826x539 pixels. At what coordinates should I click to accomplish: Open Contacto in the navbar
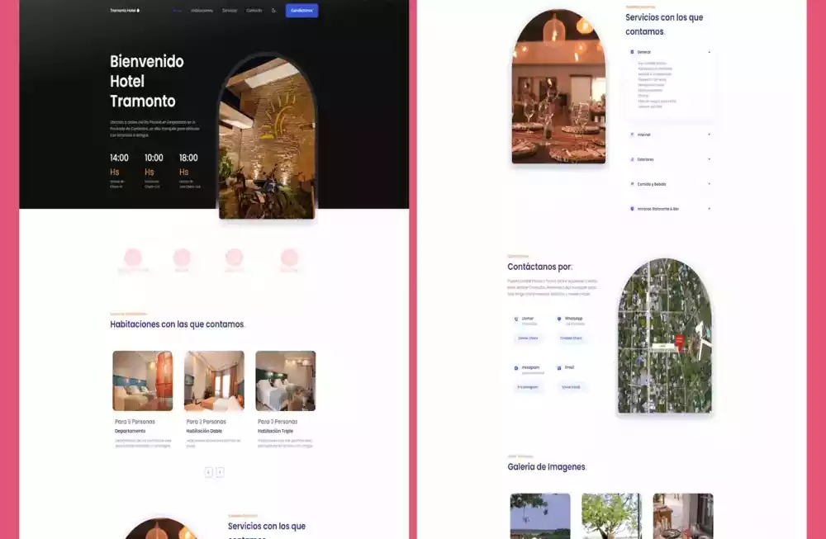[x=254, y=11]
